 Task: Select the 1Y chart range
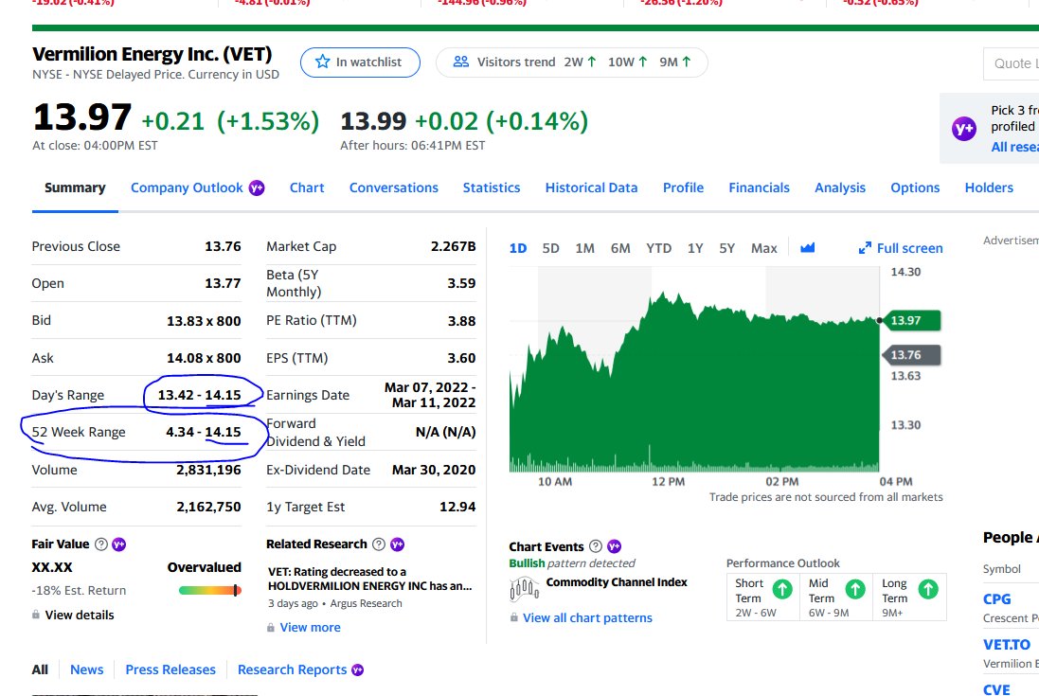click(x=695, y=248)
